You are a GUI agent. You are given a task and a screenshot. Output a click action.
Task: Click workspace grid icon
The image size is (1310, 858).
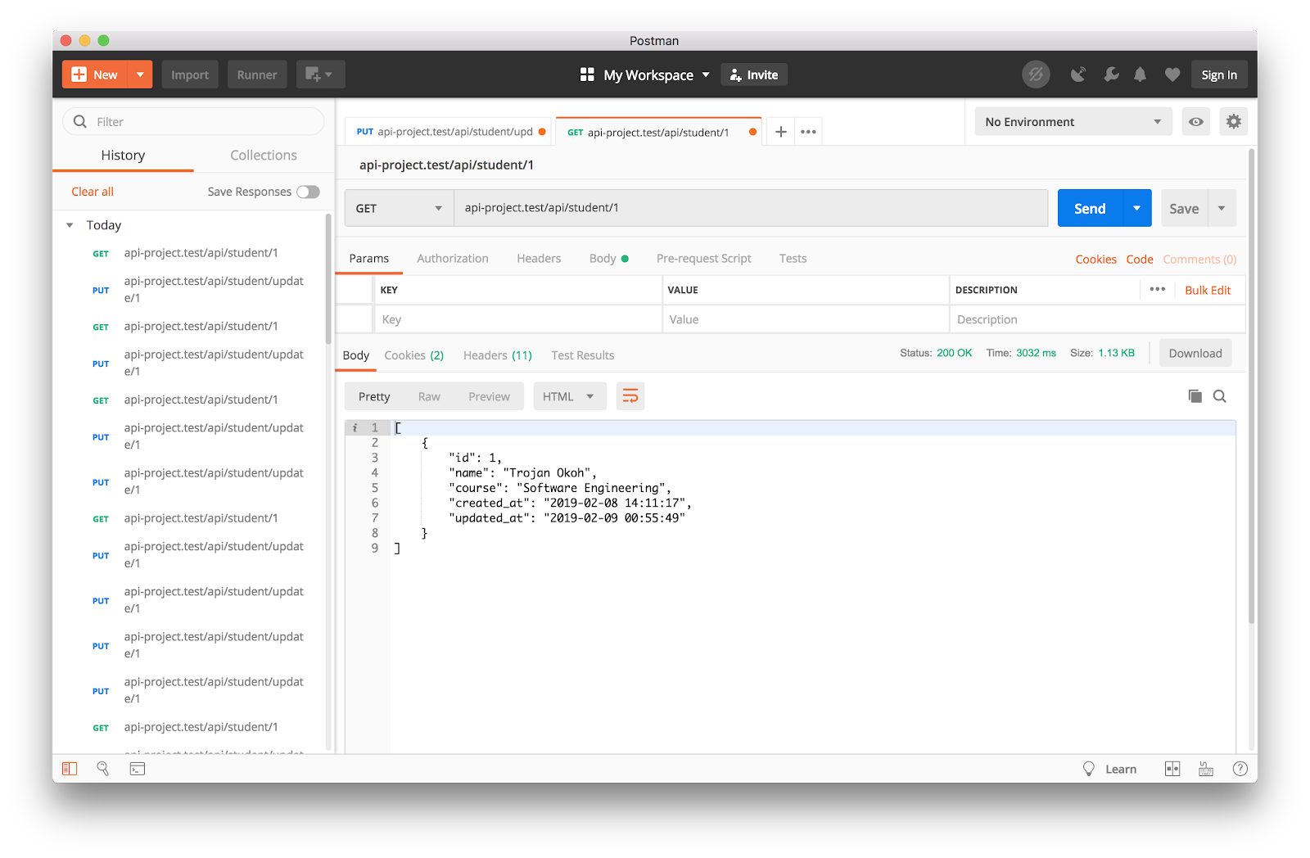[x=587, y=75]
